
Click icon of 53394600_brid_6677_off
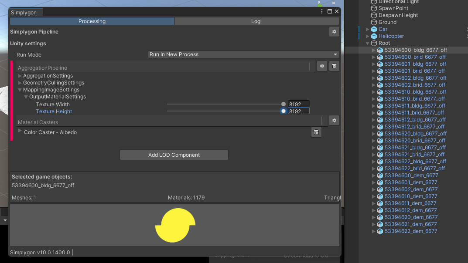pyautogui.click(x=380, y=57)
